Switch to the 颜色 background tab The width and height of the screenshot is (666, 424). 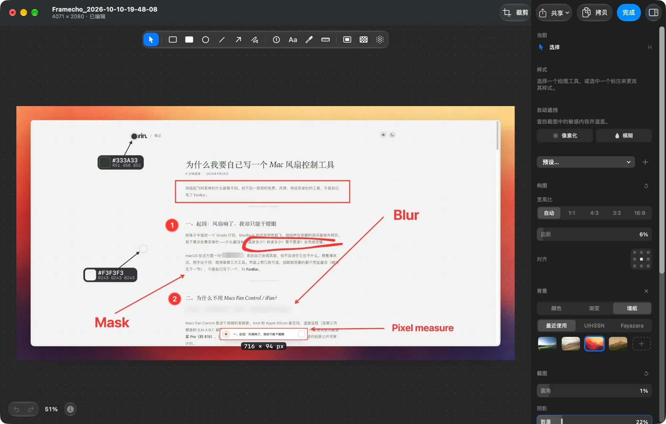[x=556, y=308]
